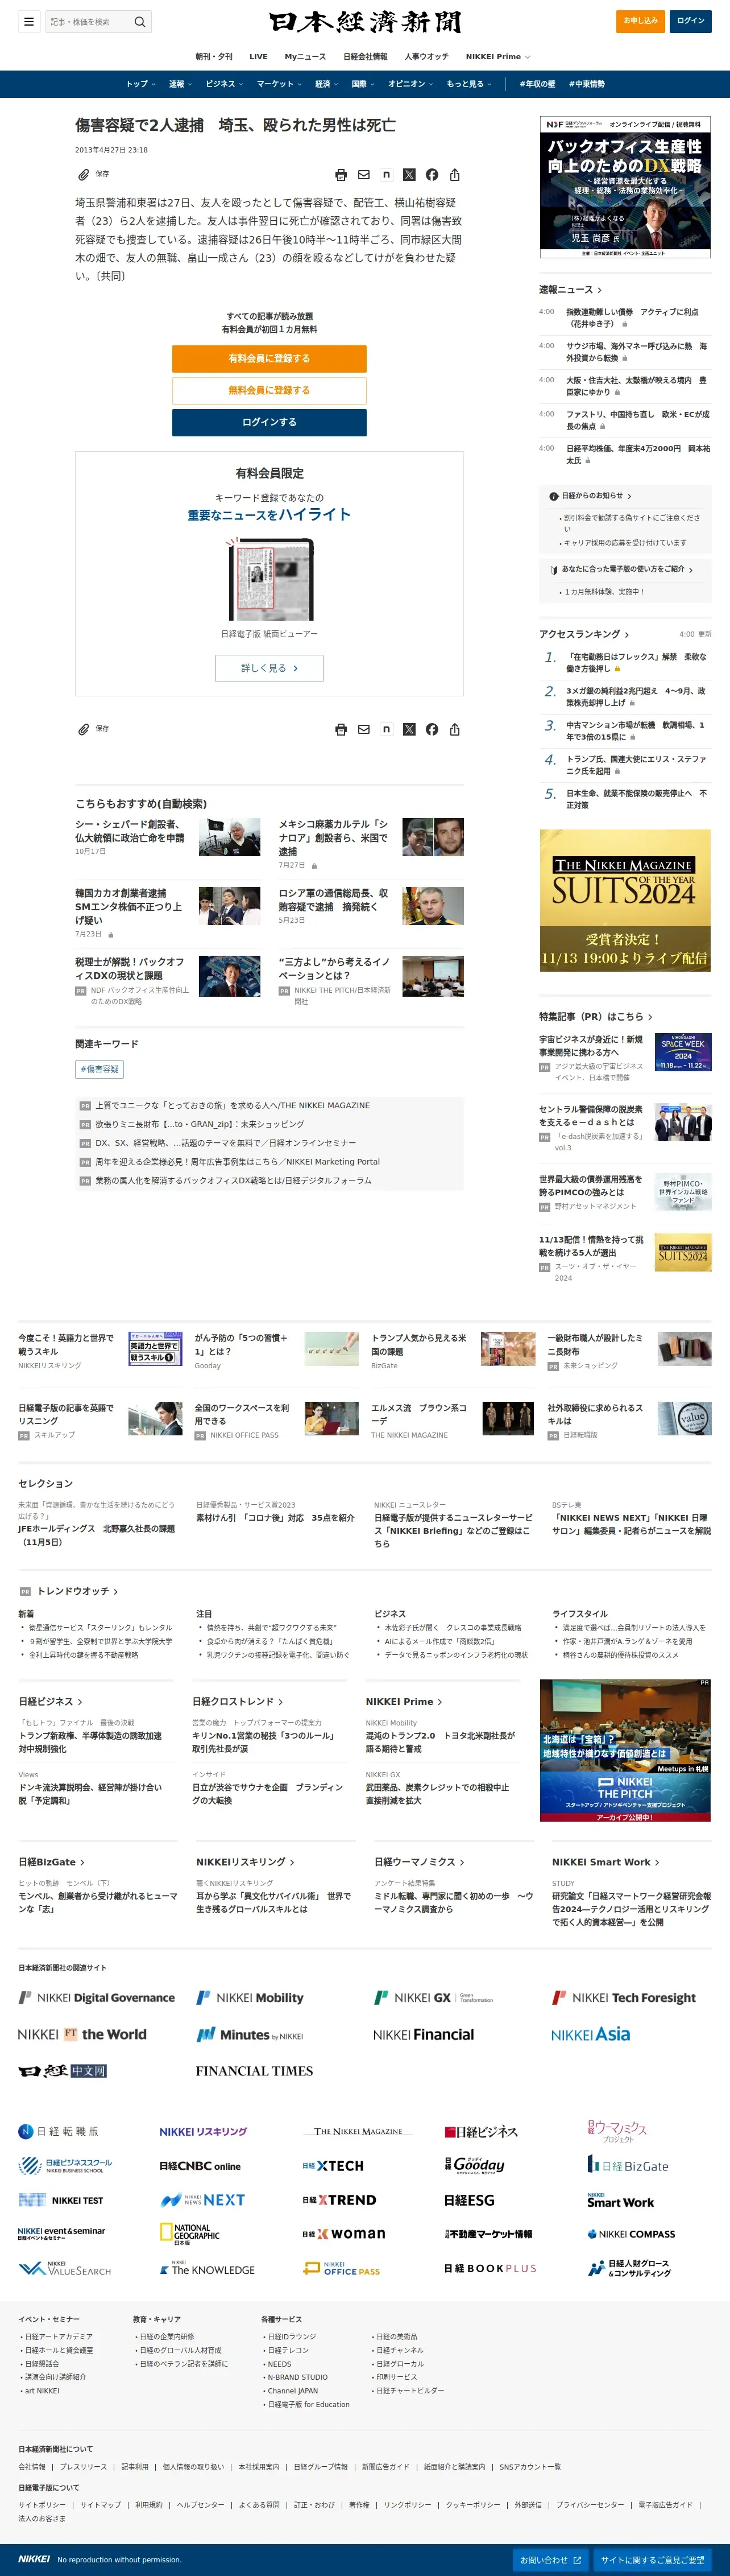Viewport: 730px width, 2576px height.
Task: Select the #中東情勢 topic tag
Action: tap(587, 84)
